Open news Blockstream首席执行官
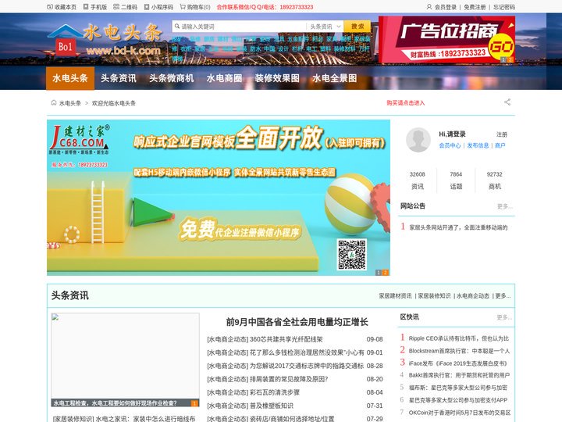 459,351
